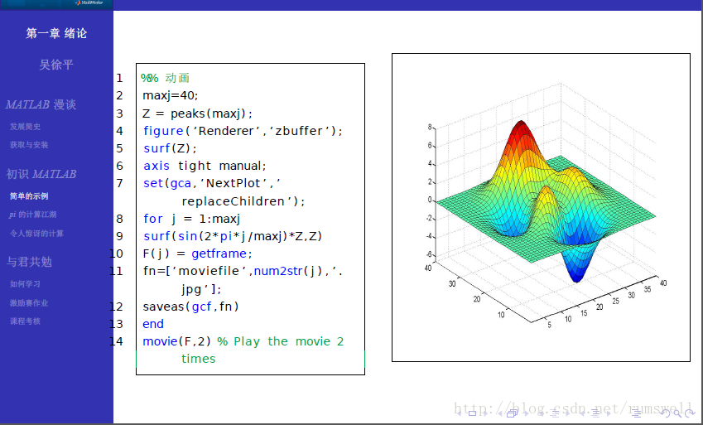Screen dimensions: 703x425
Task: Go to the previous section arrow
Action: (x=581, y=413)
